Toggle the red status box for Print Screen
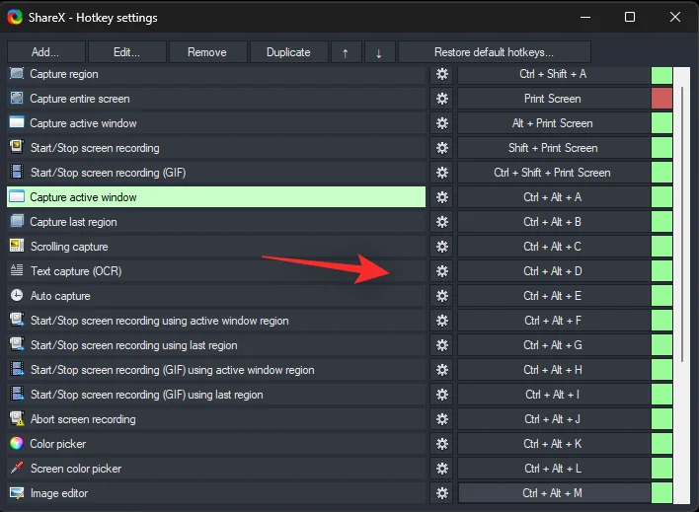The height and width of the screenshot is (512, 699). pyautogui.click(x=661, y=99)
